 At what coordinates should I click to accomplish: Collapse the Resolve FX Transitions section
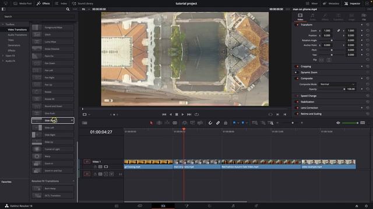tap(73, 181)
